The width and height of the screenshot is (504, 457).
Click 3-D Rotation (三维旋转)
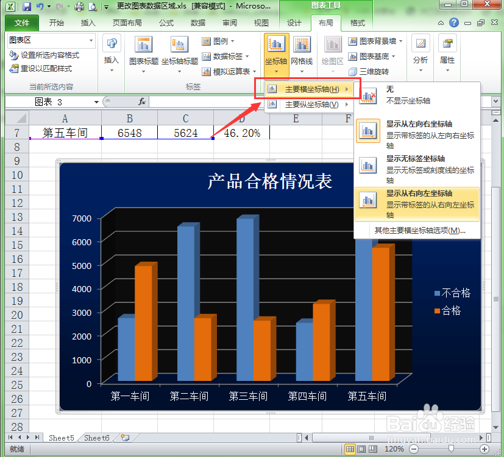tap(368, 72)
